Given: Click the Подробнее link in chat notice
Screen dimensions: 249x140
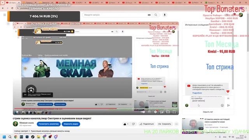Looking at the screenshot, I should pos(197,93).
